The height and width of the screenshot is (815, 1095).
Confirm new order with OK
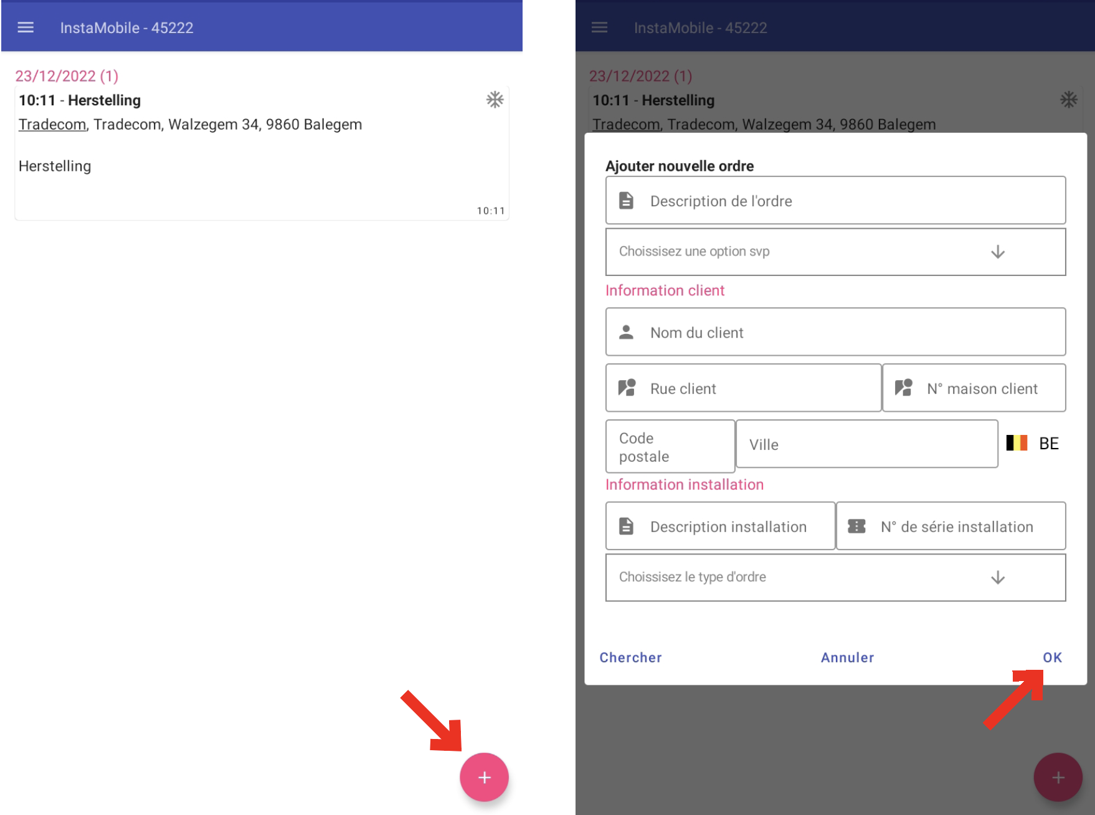pyautogui.click(x=1053, y=657)
